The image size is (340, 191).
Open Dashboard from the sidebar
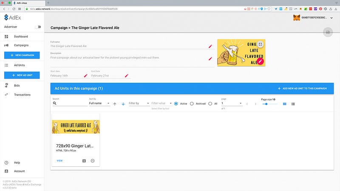pyautogui.click(x=21, y=37)
